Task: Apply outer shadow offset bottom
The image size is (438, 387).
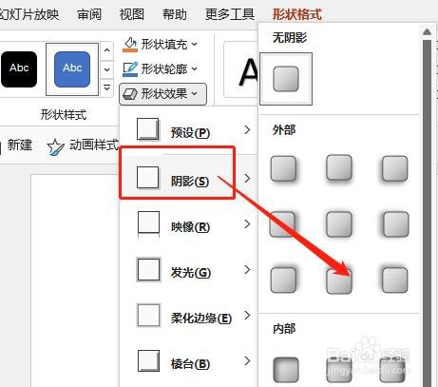Action: tap(339, 167)
